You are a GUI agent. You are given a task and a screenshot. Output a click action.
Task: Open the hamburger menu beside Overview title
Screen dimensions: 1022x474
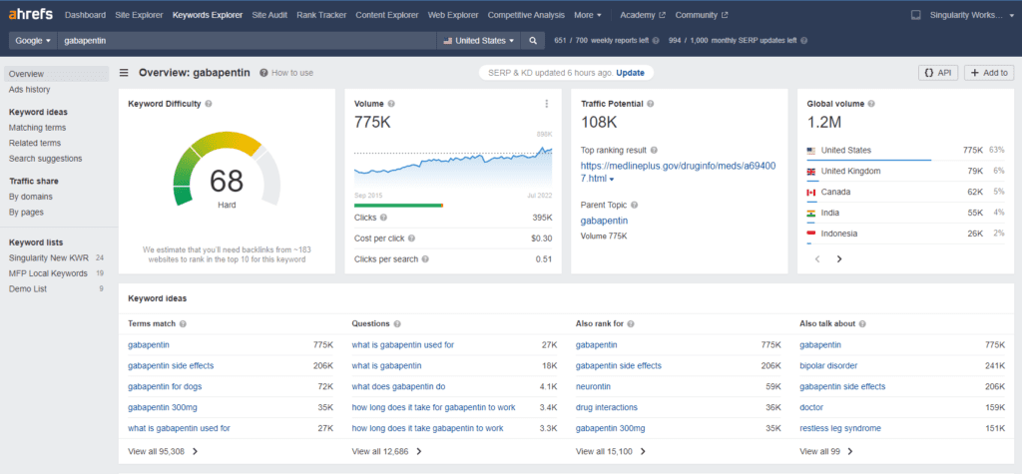coord(124,73)
